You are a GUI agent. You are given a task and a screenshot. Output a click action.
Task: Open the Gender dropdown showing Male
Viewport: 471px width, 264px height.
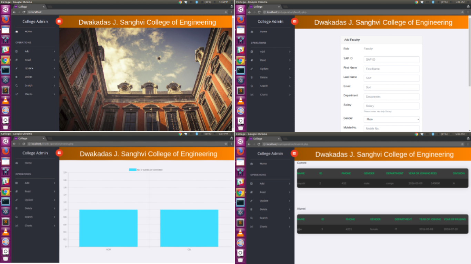391,119
